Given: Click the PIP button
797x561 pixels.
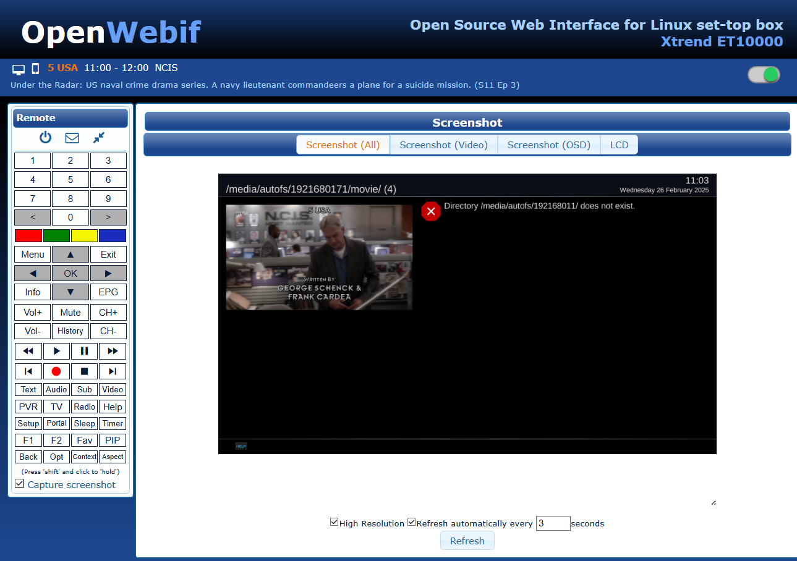Looking at the screenshot, I should (113, 441).
